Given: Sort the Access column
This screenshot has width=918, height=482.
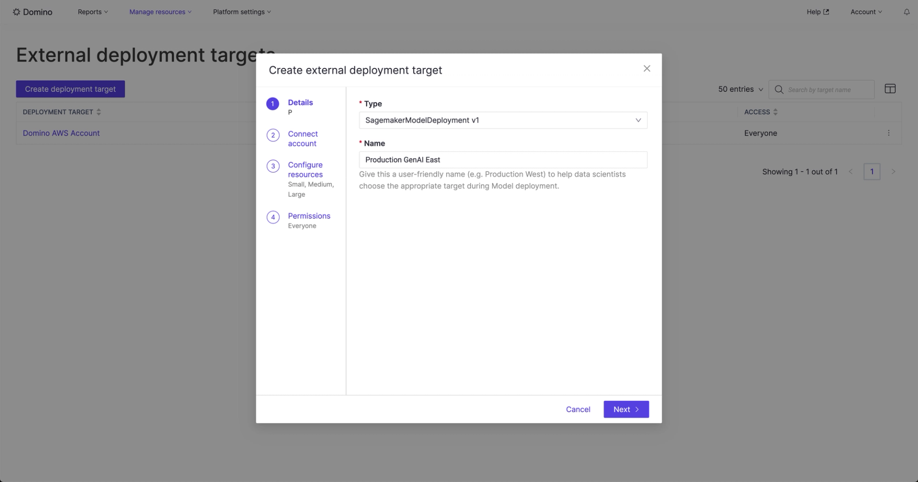Looking at the screenshot, I should [775, 112].
